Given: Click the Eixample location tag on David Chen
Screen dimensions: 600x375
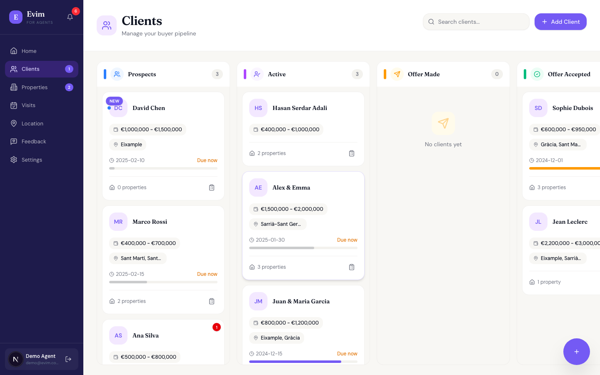Looking at the screenshot, I should [128, 145].
